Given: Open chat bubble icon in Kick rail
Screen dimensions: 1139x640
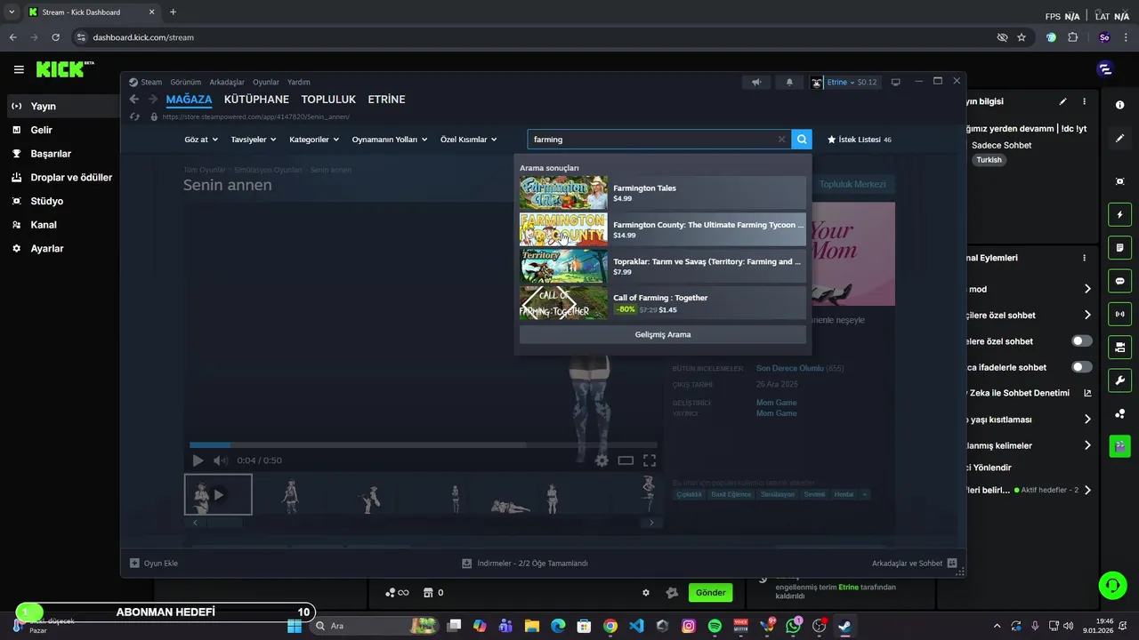Looking at the screenshot, I should point(1119,281).
